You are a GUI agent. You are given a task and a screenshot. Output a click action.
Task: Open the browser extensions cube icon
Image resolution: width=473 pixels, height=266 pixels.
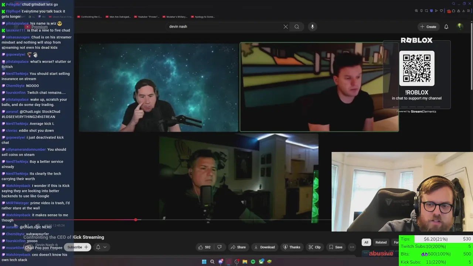(x=453, y=11)
